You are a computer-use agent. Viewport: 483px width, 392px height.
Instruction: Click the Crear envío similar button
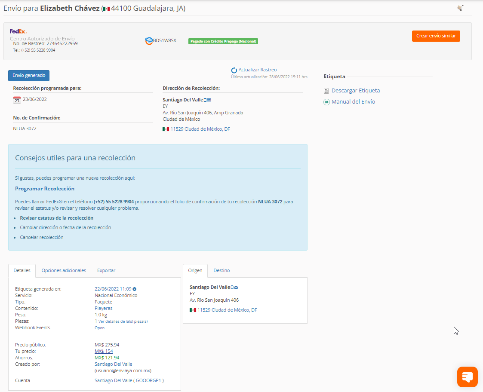click(436, 36)
